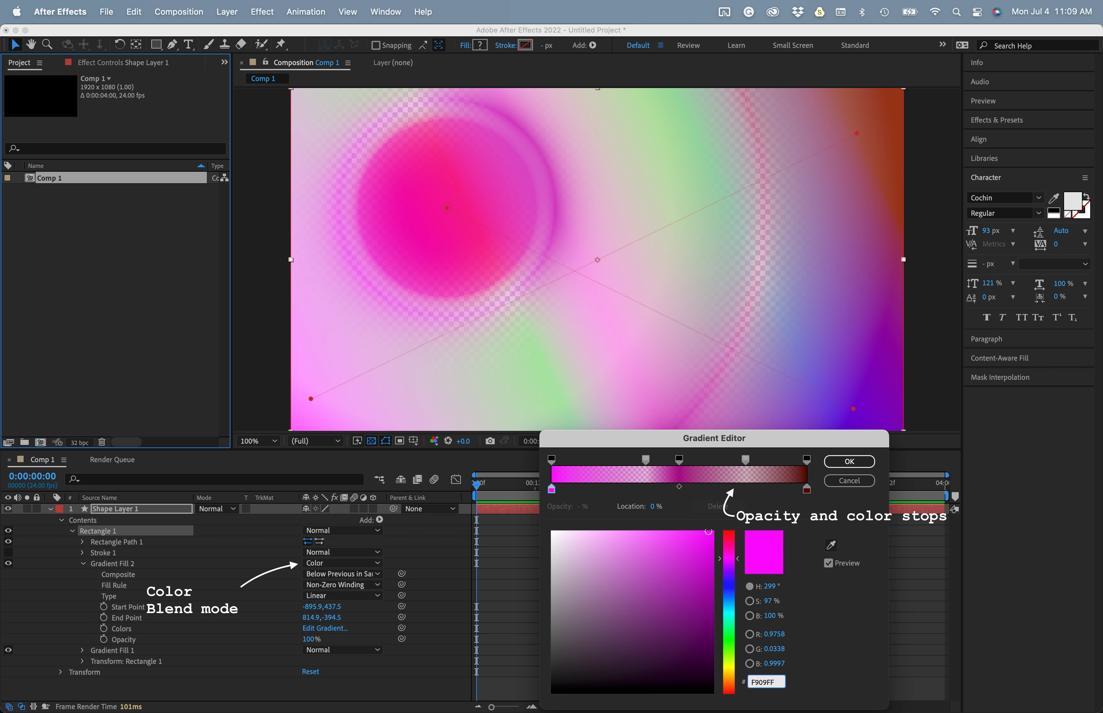Enable the Snapping checkbox

(376, 45)
